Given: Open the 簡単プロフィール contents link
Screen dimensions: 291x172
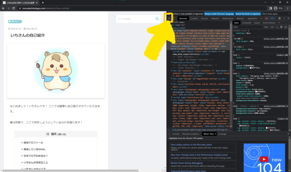Looking at the screenshot, I should pos(33,143).
